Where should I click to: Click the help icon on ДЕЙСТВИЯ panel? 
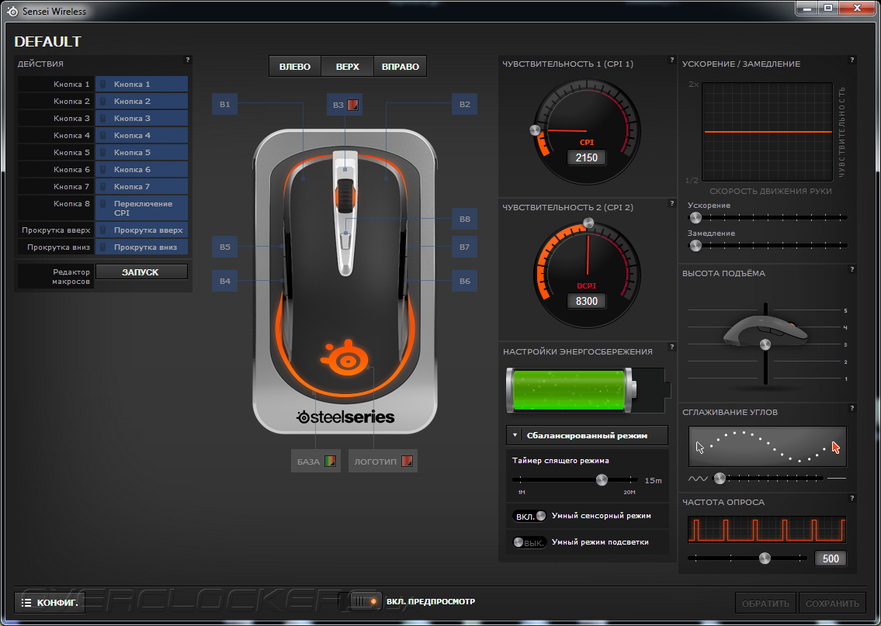(188, 60)
